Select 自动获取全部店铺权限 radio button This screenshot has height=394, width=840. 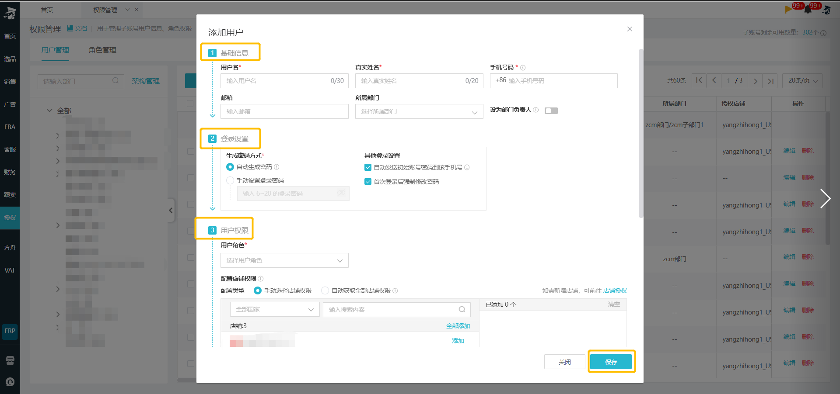[325, 290]
